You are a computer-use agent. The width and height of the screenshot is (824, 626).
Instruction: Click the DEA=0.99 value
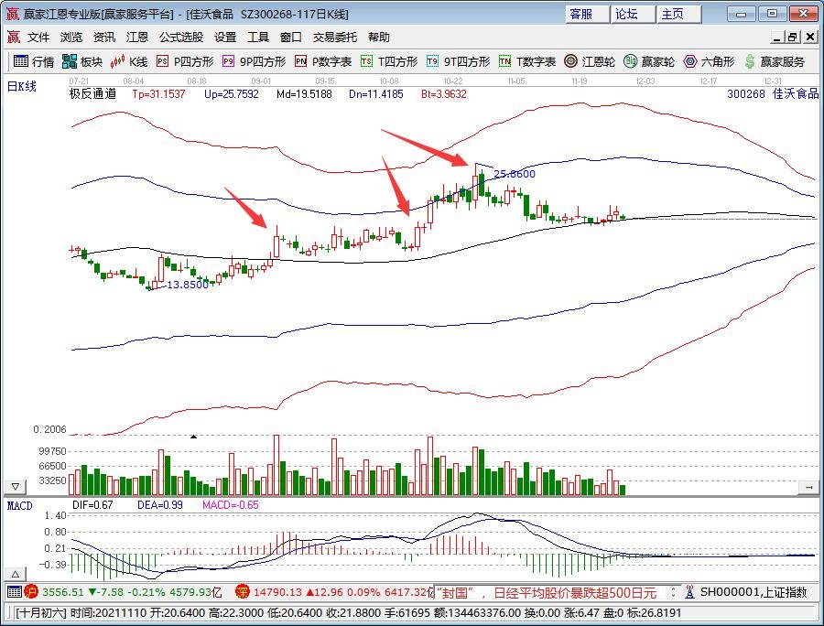click(x=159, y=505)
